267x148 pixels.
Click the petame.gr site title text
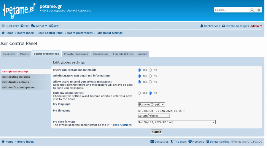pos(51,7)
